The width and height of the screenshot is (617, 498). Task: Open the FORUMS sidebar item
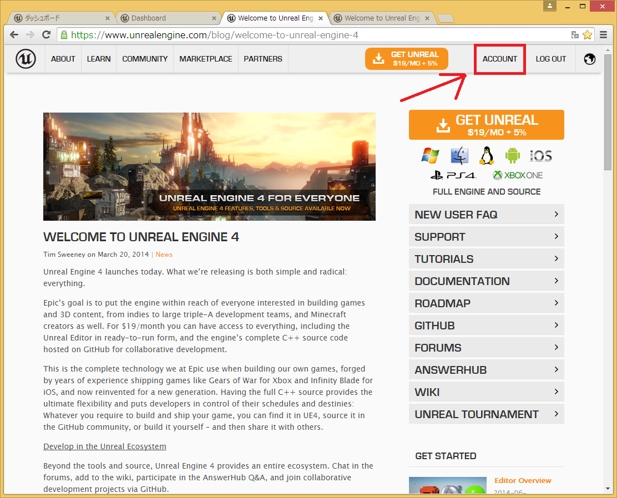(487, 347)
